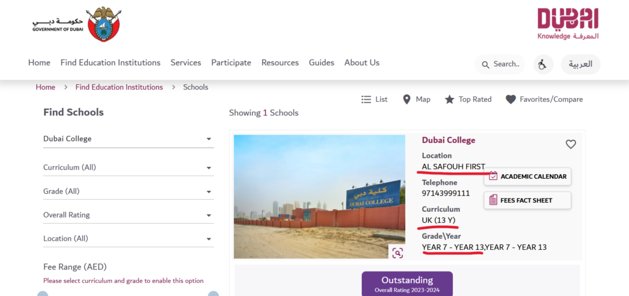Image resolution: width=629 pixels, height=296 pixels.
Task: Open the Dubai College title link
Action: point(448,140)
